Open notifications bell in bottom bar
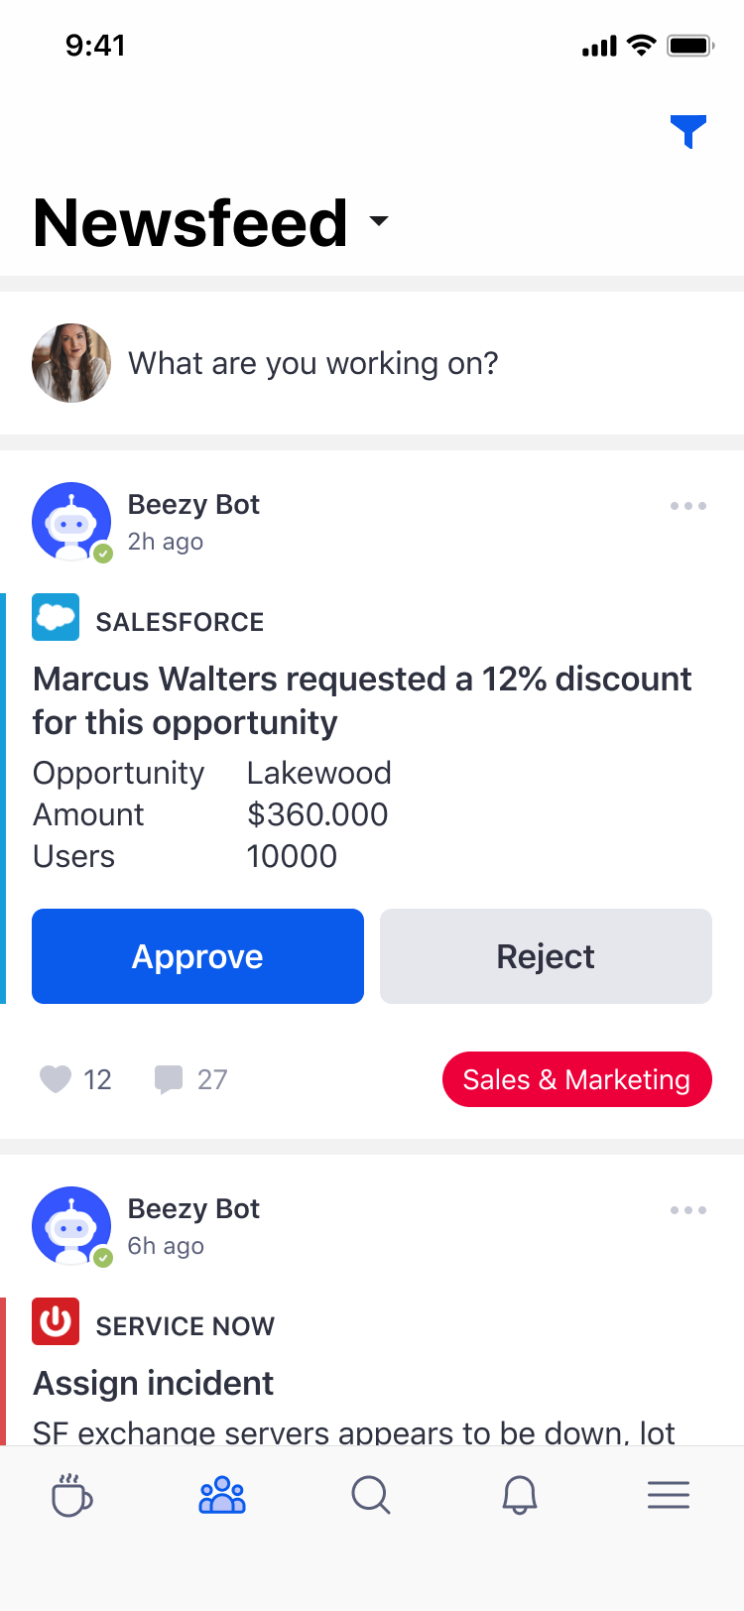This screenshot has width=744, height=1611. (x=520, y=1495)
